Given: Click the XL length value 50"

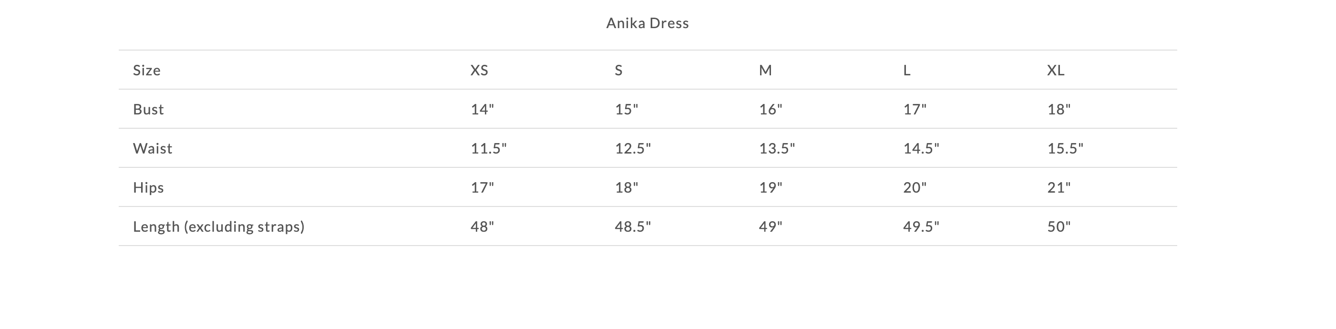Looking at the screenshot, I should tap(1059, 227).
